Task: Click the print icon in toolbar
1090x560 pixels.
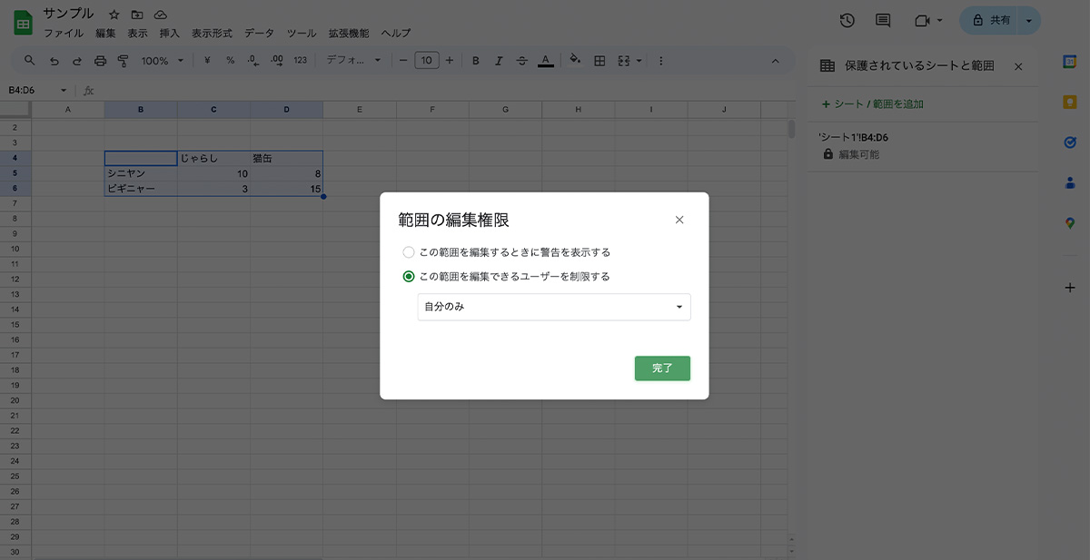Action: point(100,61)
